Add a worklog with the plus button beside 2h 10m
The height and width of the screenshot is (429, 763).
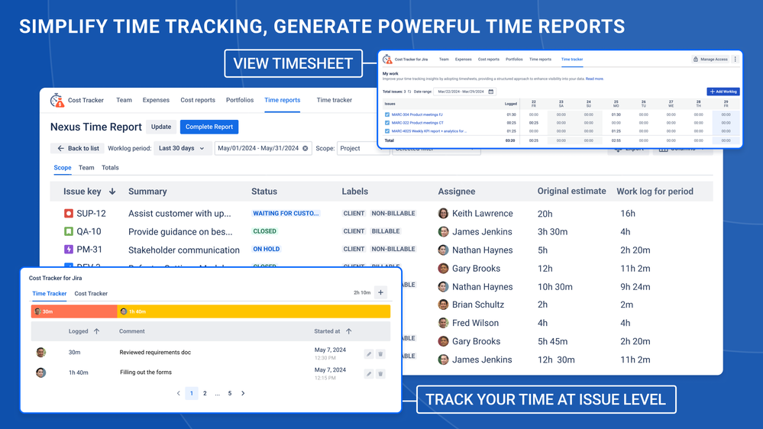[381, 292]
